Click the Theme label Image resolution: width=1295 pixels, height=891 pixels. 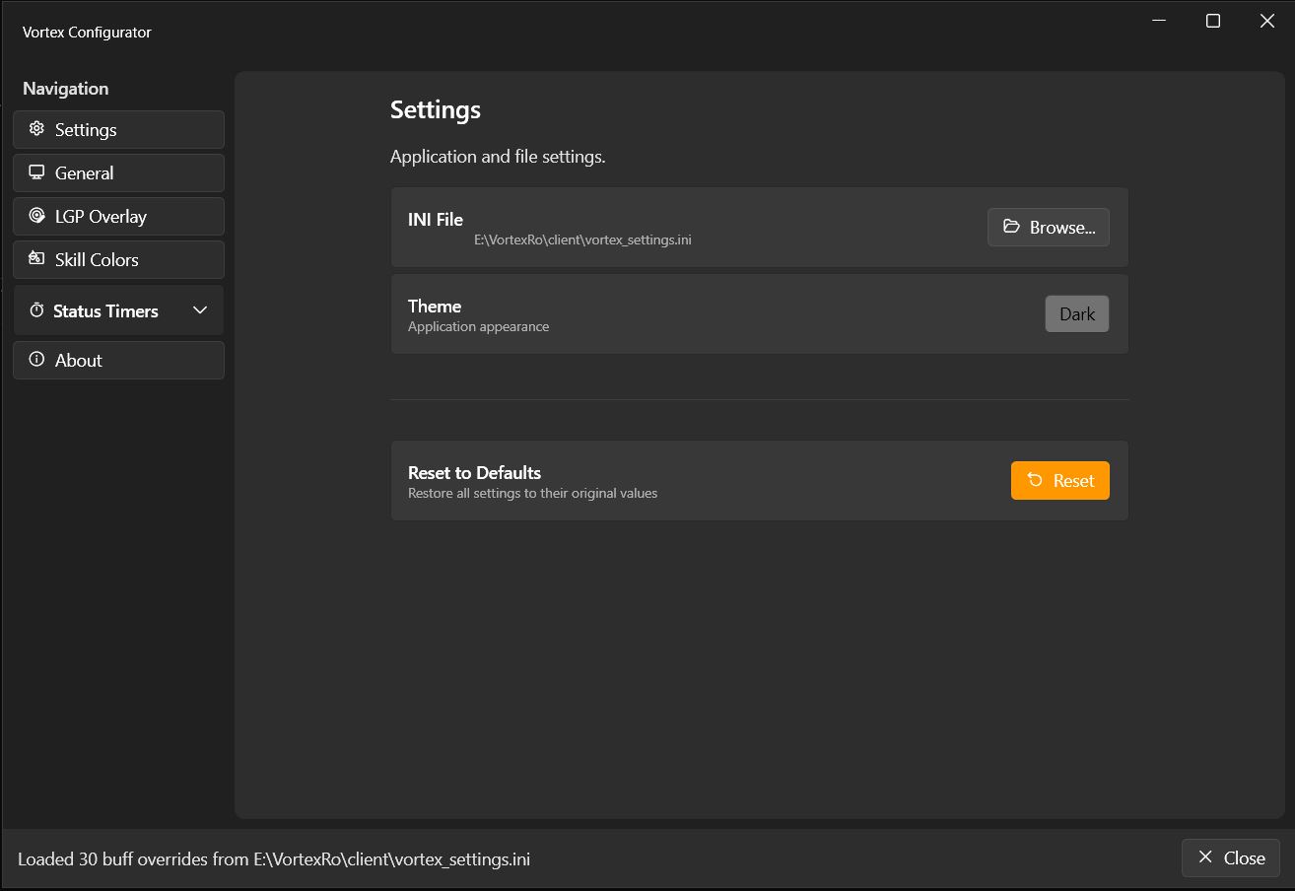click(435, 306)
